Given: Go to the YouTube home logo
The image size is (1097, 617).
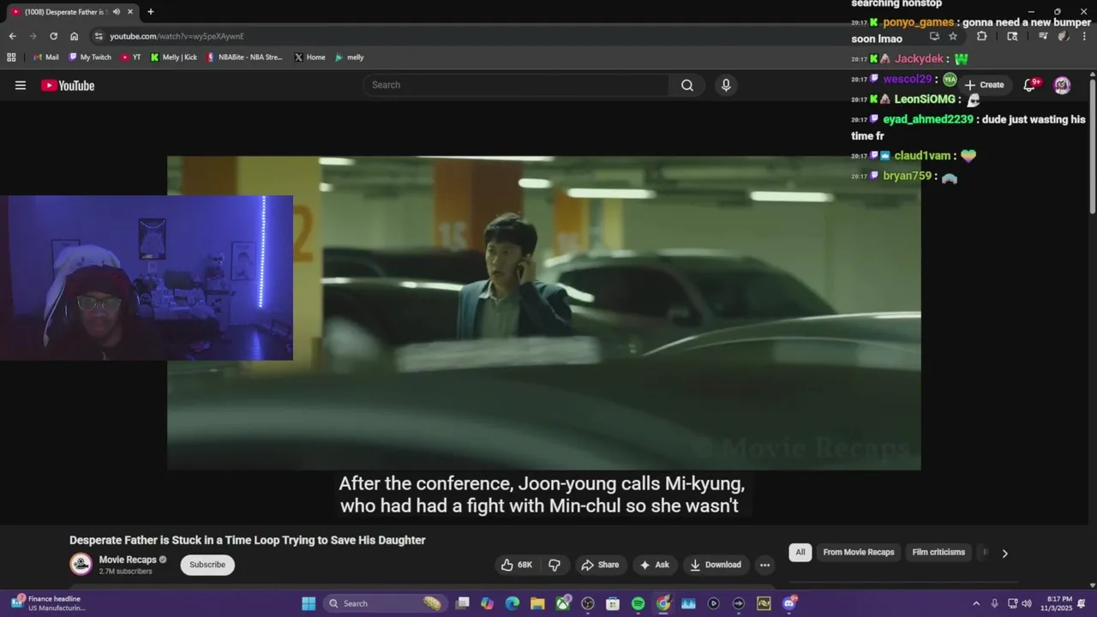Looking at the screenshot, I should (68, 85).
